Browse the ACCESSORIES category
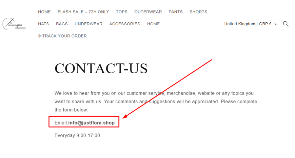The width and height of the screenshot is (295, 158). point(125,24)
